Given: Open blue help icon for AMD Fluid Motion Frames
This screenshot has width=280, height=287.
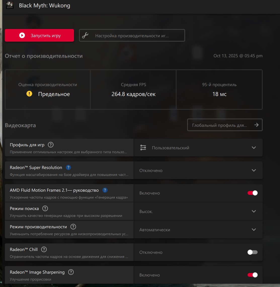Looking at the screenshot, I should click(x=105, y=190).
